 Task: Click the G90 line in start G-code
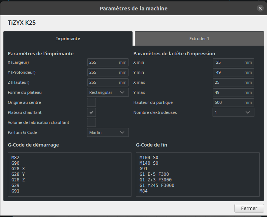(x=16, y=163)
